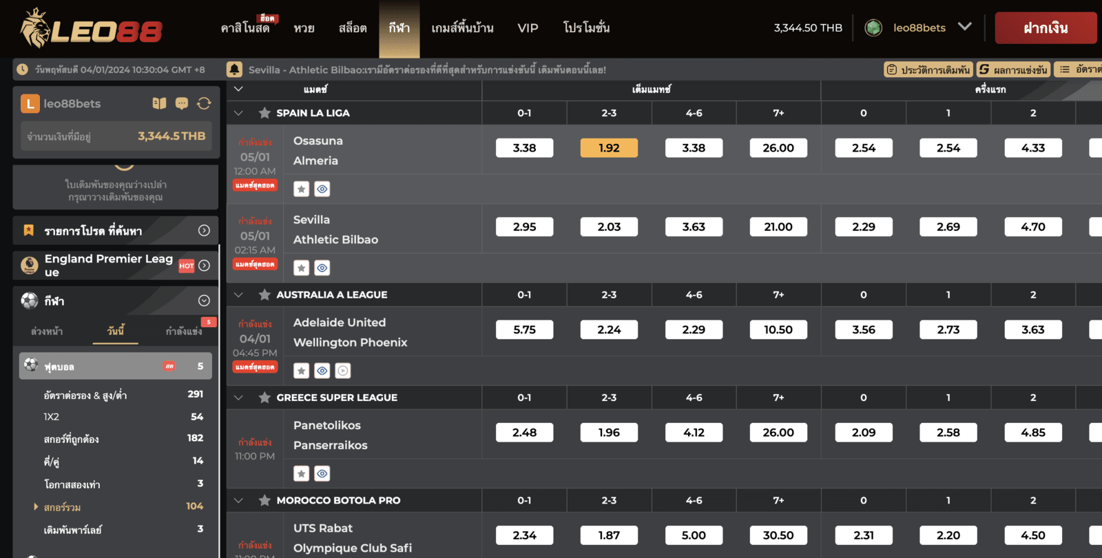
Task: Click the bookmark icon of favorite searches
Action: 29,230
